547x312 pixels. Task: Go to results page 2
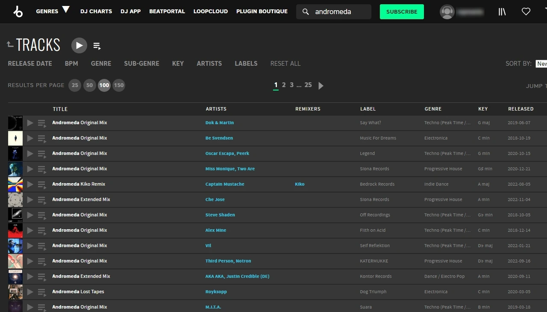point(284,85)
